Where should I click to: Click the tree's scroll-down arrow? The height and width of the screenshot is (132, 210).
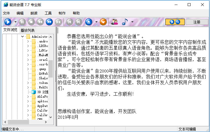click(x=51, y=117)
